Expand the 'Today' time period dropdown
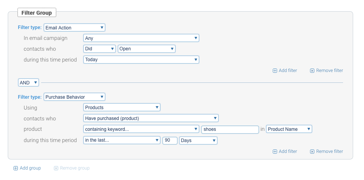This screenshot has width=364, height=180. (x=141, y=60)
